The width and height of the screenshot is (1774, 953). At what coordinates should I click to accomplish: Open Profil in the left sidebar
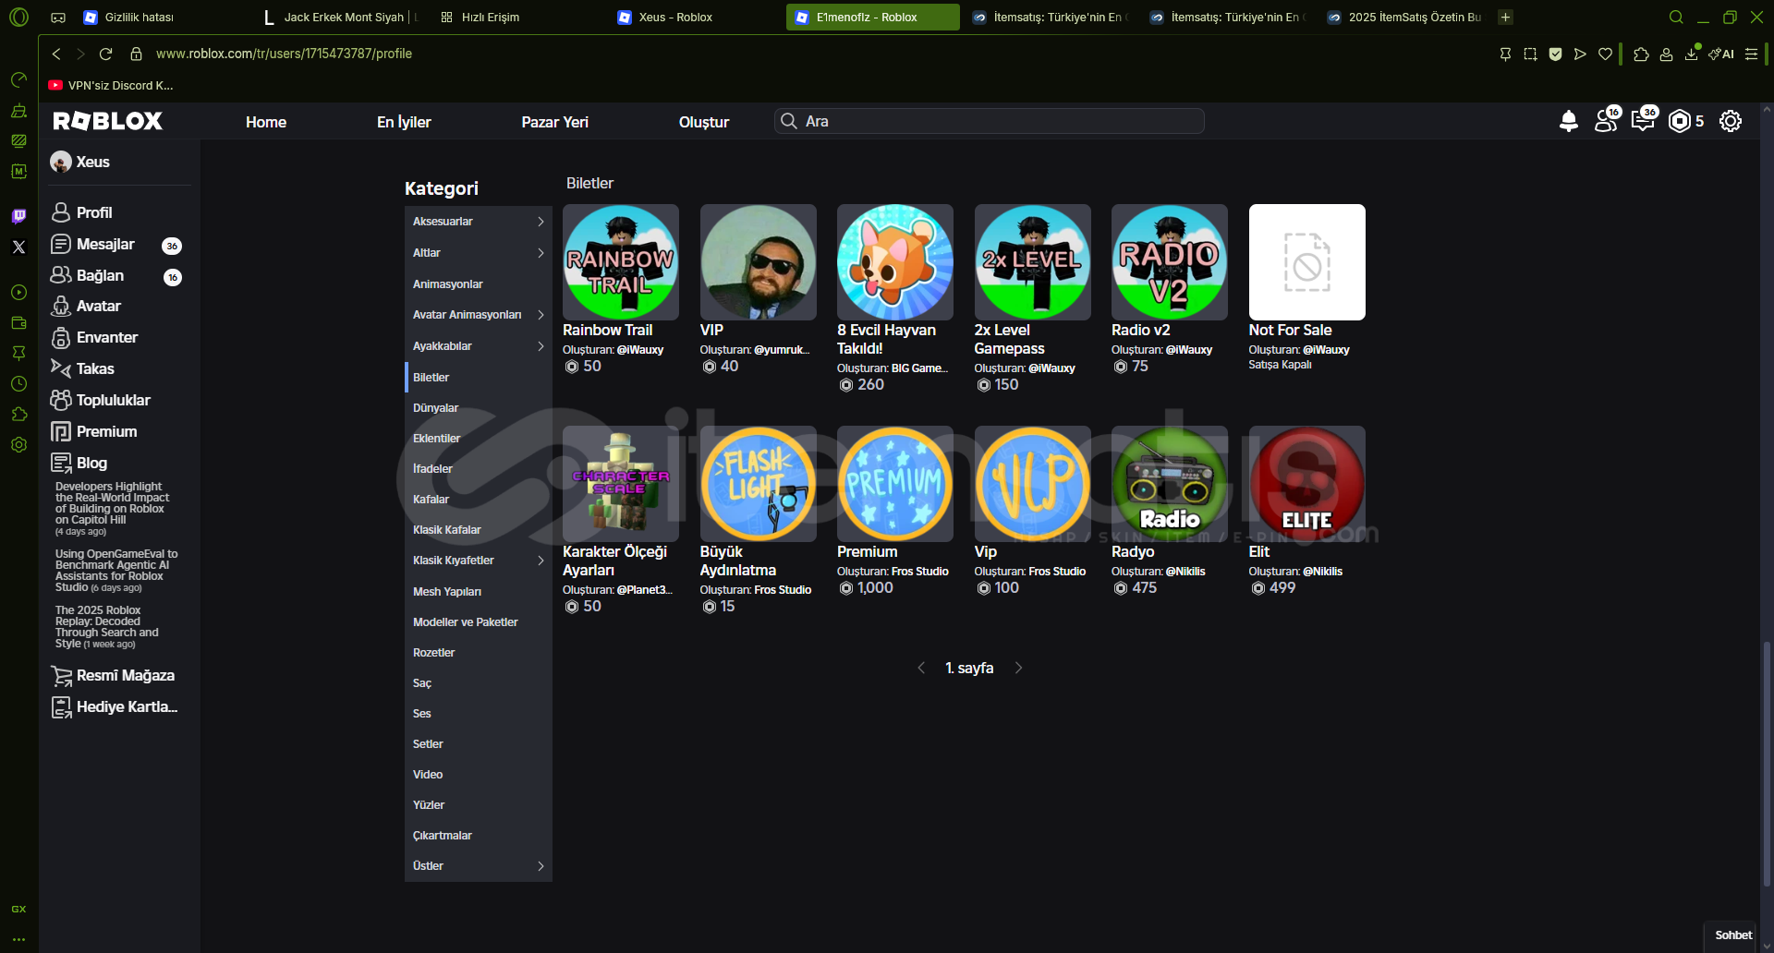pos(82,212)
